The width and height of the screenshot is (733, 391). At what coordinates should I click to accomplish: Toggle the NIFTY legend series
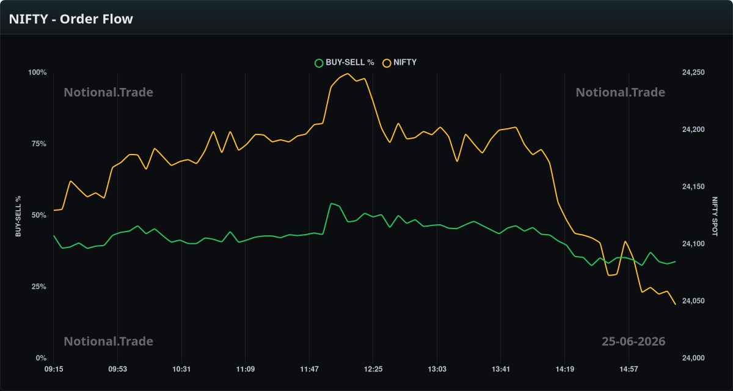point(399,62)
